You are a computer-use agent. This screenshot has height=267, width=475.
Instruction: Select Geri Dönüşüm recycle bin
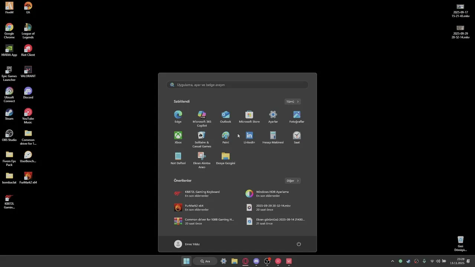[461, 244]
